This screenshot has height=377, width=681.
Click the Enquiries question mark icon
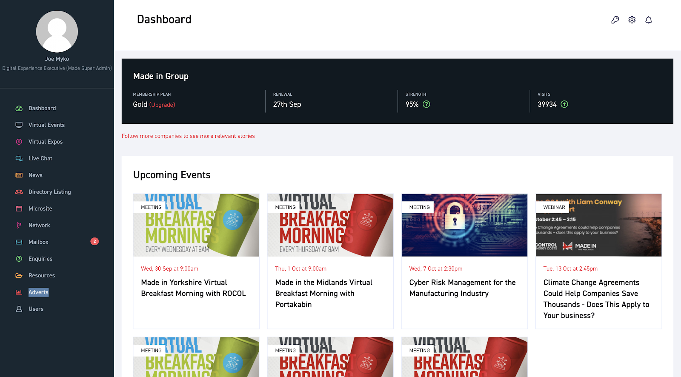(x=19, y=259)
